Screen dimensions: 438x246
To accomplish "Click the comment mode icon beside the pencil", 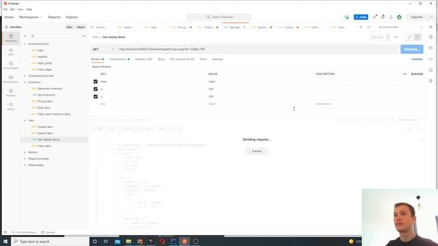I will pyautogui.click(x=417, y=37).
